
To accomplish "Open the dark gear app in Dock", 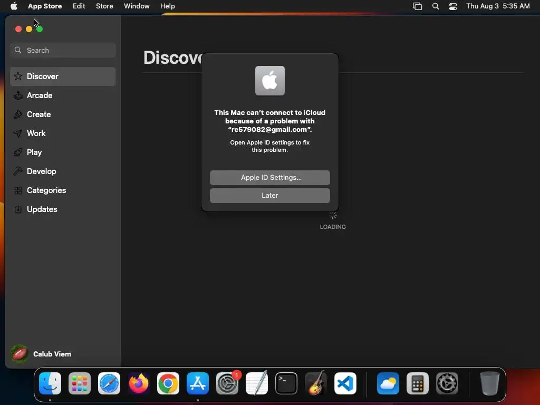I will coord(447,383).
